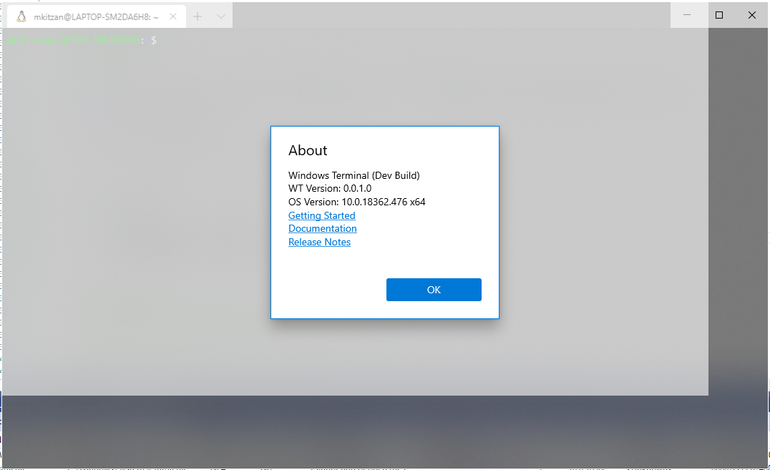Click 'Windows Terminal (Dev Build)' text
The width and height of the screenshot is (770, 470).
coord(354,175)
